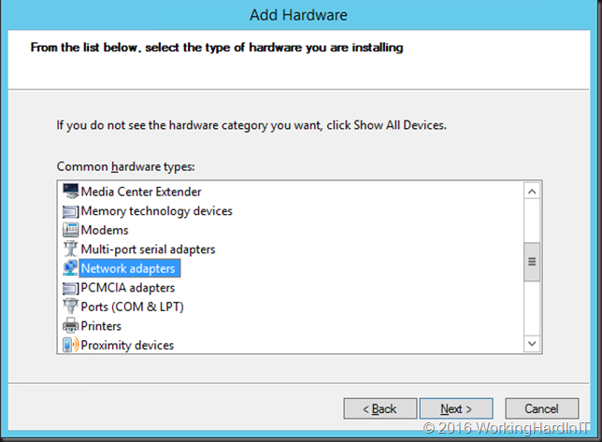
Task: Click the Memory technology devices icon
Action: tap(71, 211)
